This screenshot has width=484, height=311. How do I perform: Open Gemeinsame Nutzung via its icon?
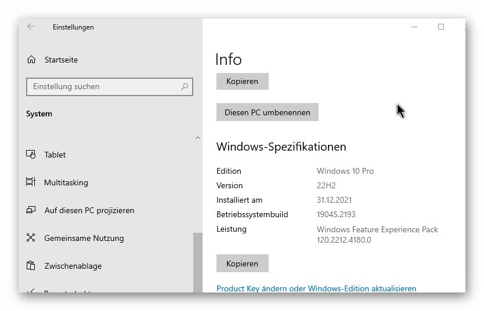coord(31,238)
